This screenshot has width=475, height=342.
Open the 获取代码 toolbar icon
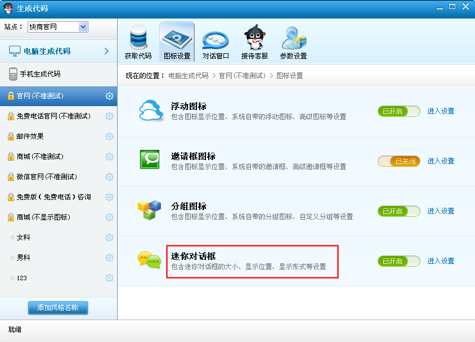pyautogui.click(x=138, y=42)
